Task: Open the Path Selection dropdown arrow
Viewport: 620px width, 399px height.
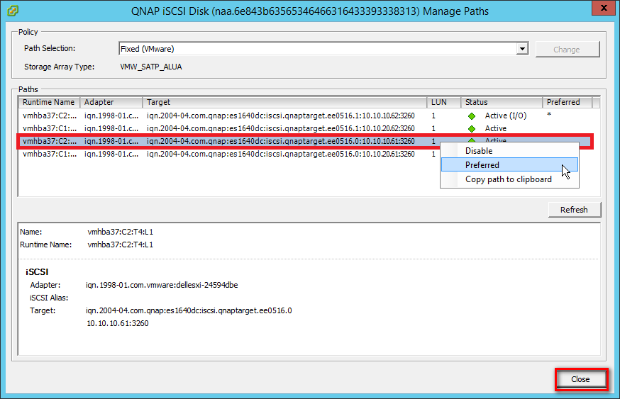Action: [523, 49]
